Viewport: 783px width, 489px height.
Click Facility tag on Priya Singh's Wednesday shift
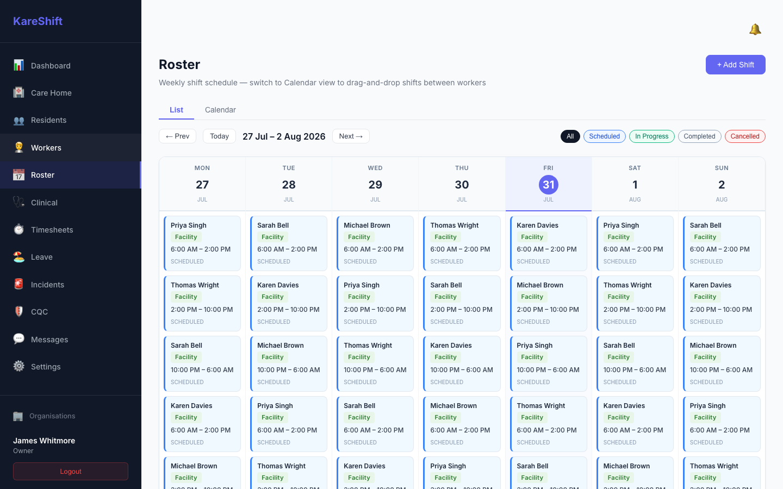click(x=359, y=297)
